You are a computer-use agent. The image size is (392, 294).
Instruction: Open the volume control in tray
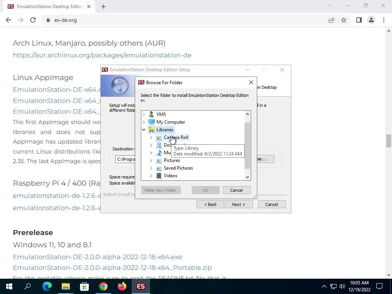point(342,286)
